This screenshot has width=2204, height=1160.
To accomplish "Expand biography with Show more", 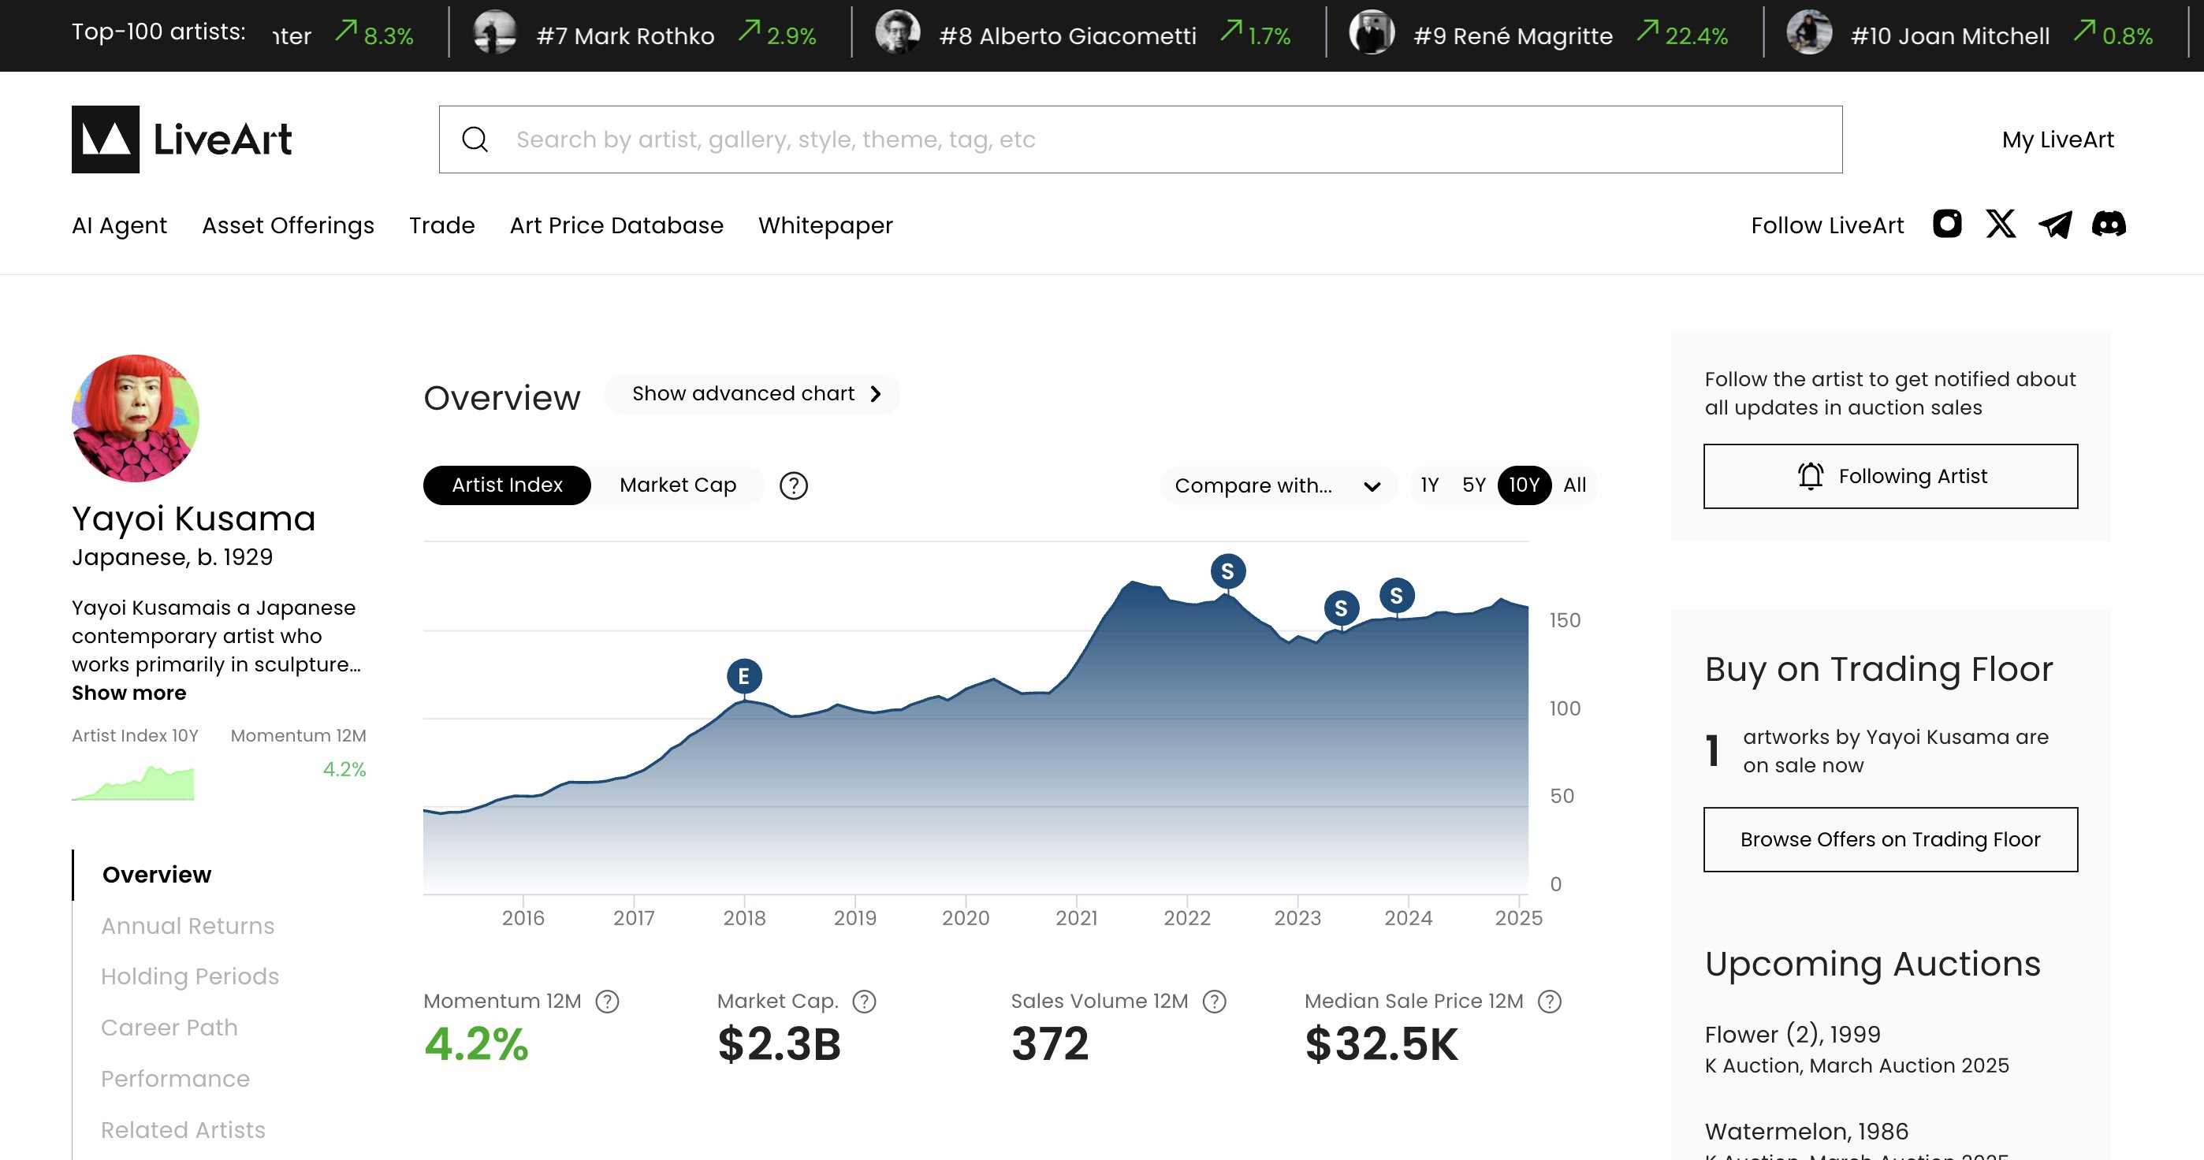I will 128,693.
